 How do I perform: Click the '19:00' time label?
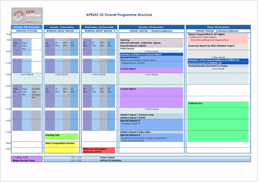(8, 149)
